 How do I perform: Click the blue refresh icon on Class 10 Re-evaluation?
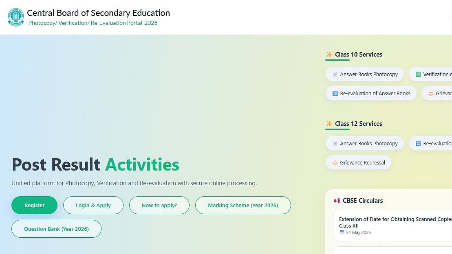pyautogui.click(x=335, y=93)
